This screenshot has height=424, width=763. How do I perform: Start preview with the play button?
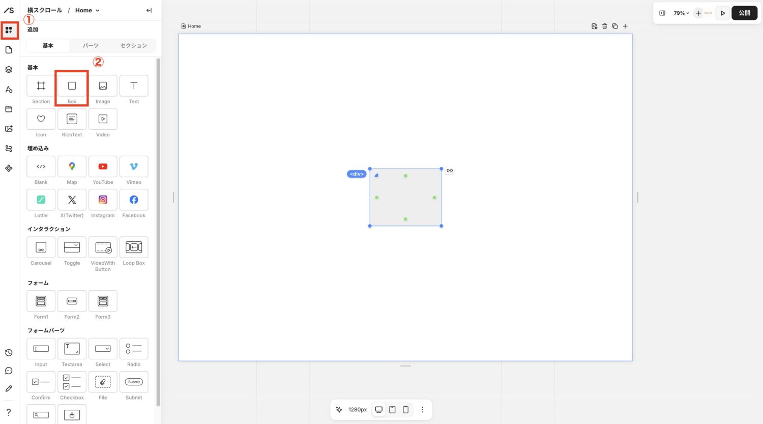722,13
